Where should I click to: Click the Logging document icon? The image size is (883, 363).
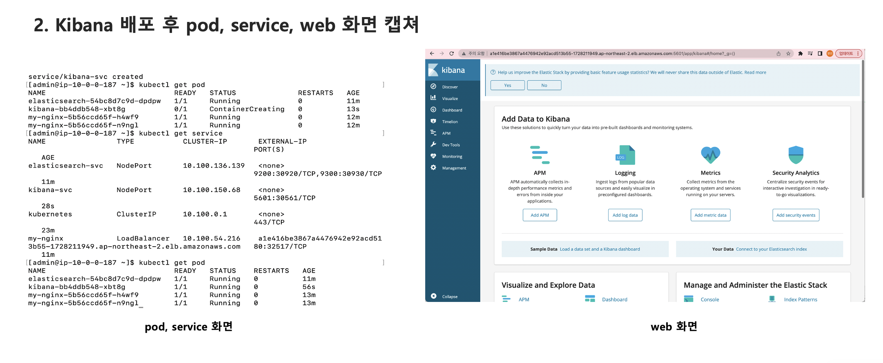pos(625,155)
